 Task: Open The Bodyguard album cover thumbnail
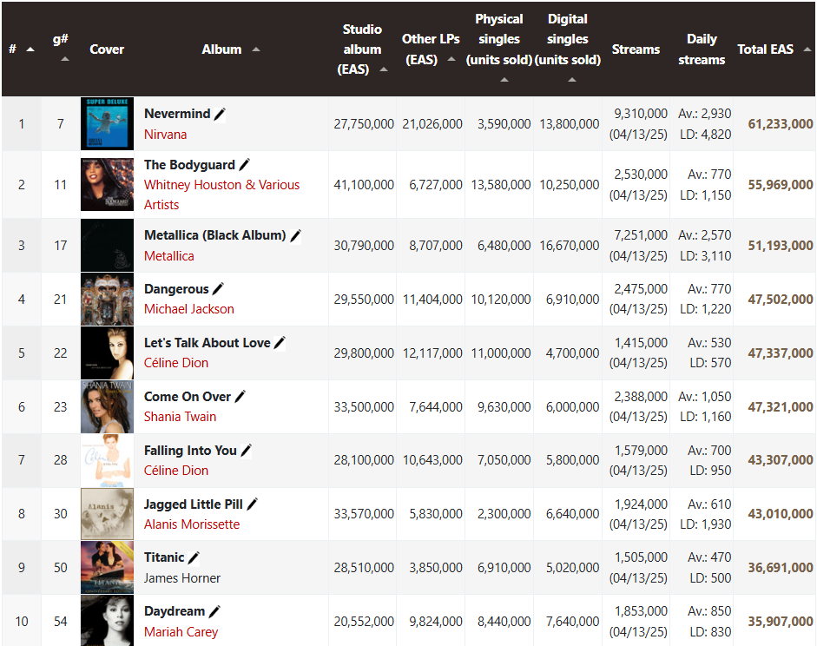point(107,184)
